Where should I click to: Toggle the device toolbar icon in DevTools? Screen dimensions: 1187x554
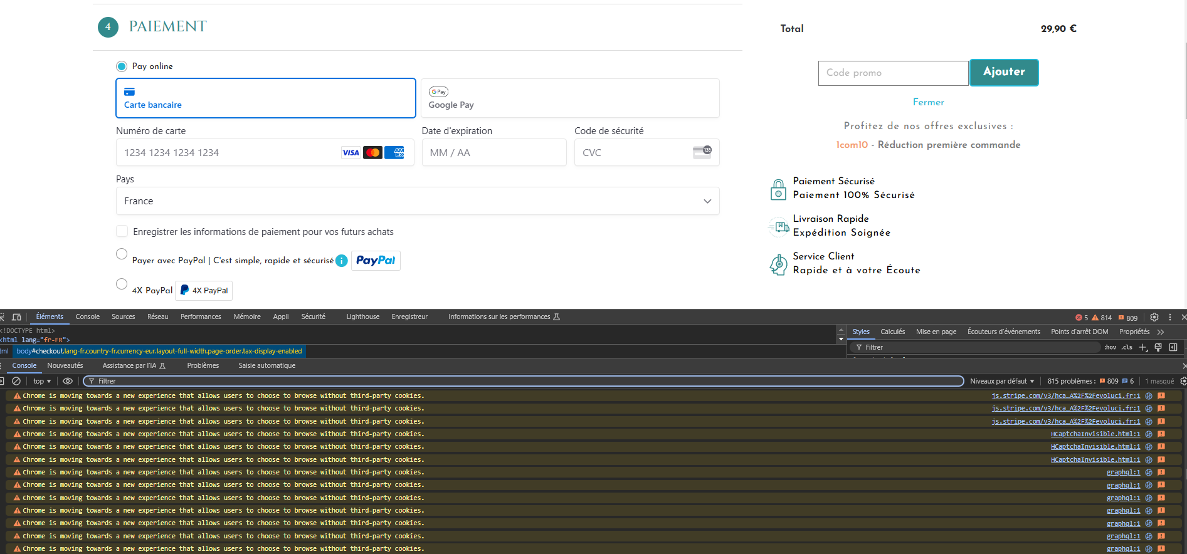pyautogui.click(x=16, y=317)
